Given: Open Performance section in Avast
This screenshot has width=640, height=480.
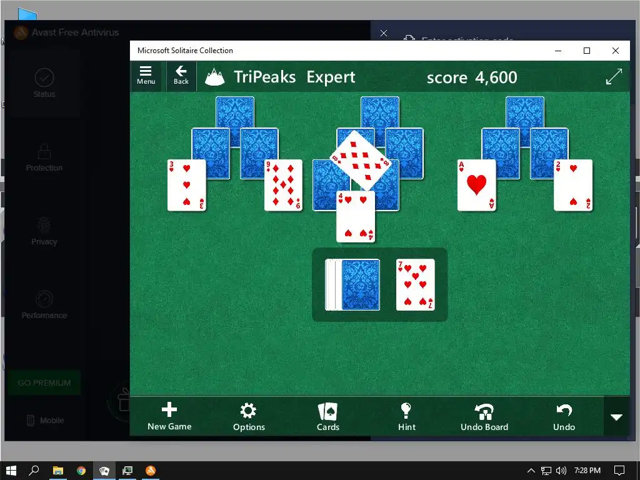Looking at the screenshot, I should (44, 305).
